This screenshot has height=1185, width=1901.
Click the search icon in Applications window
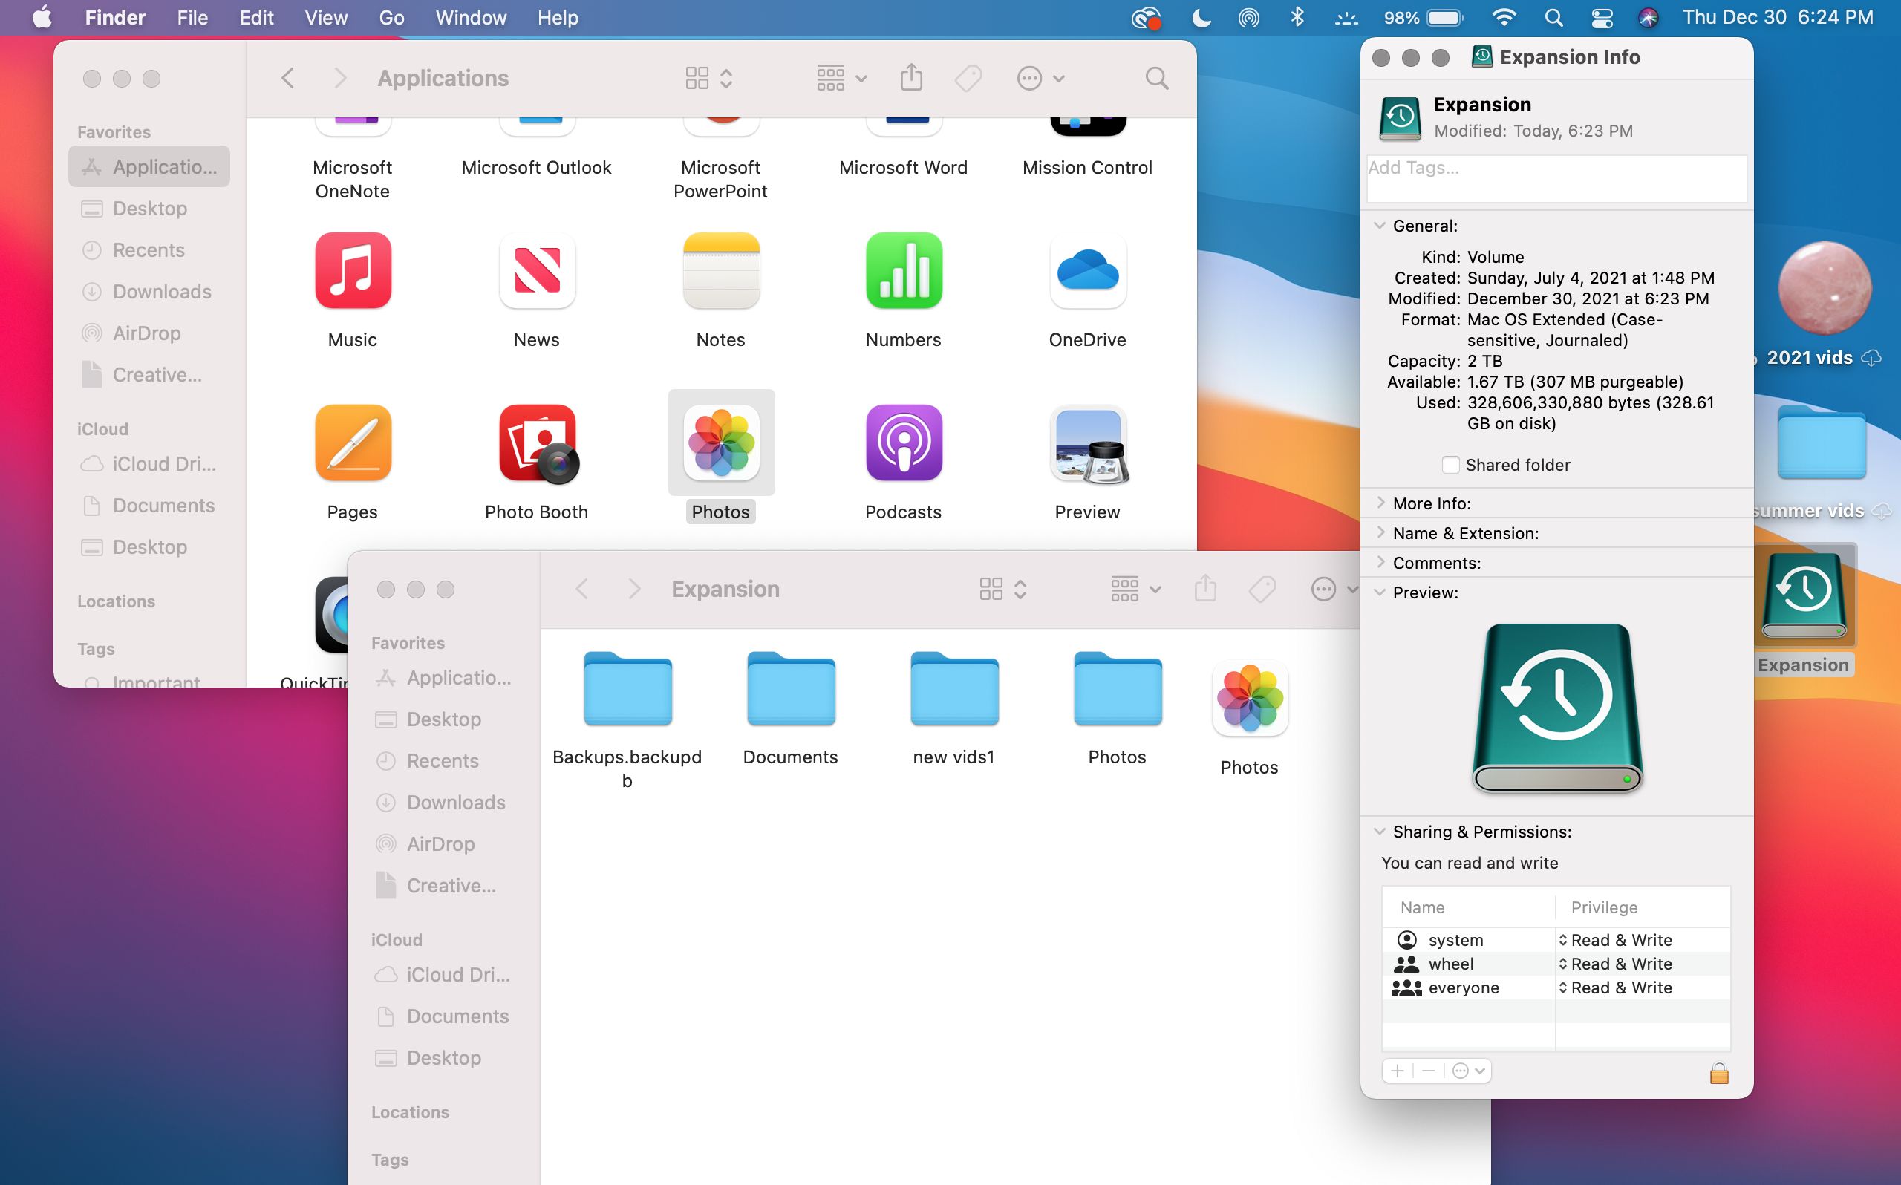pyautogui.click(x=1155, y=79)
